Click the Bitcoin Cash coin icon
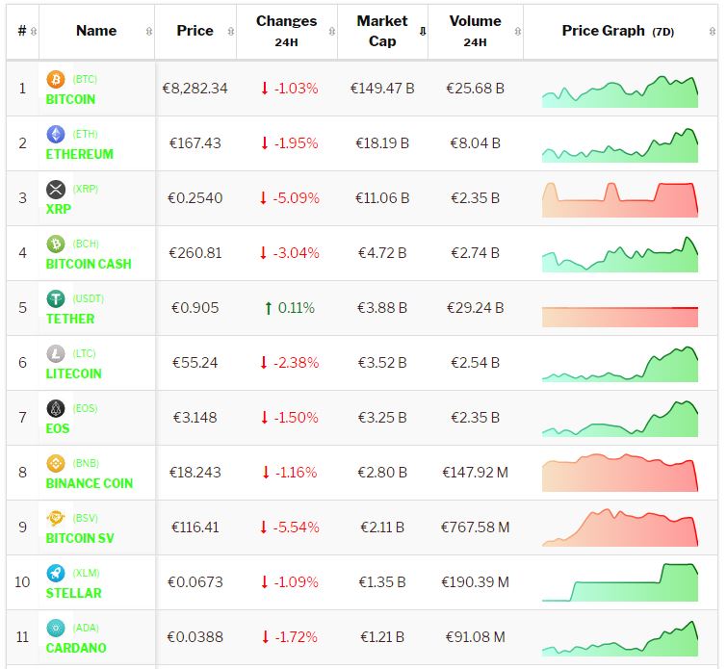Screen dimensions: 727x669 tap(55, 244)
